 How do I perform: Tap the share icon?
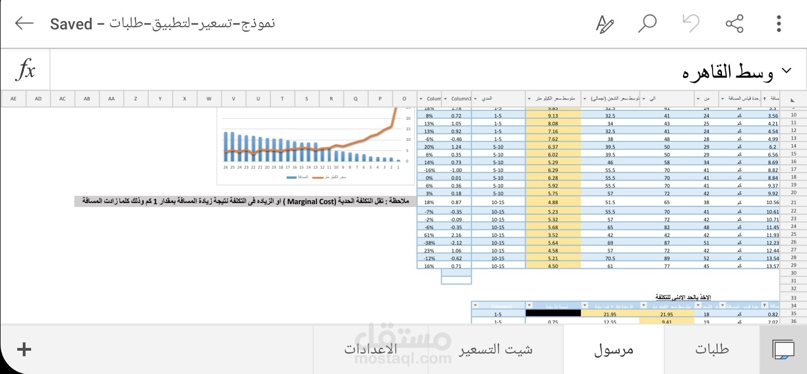(734, 24)
